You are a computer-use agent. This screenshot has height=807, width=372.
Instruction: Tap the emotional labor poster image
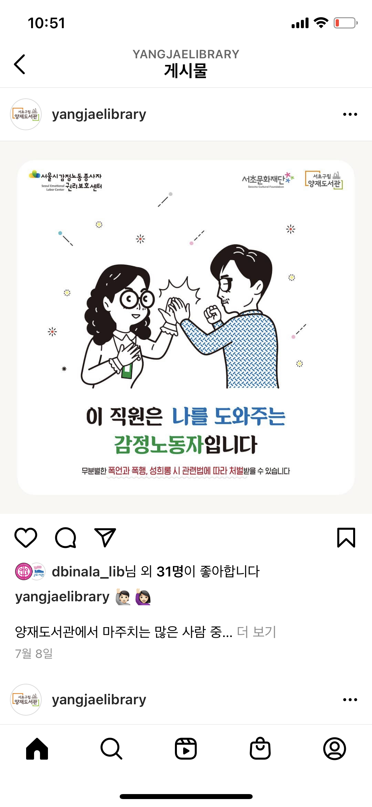tap(186, 327)
